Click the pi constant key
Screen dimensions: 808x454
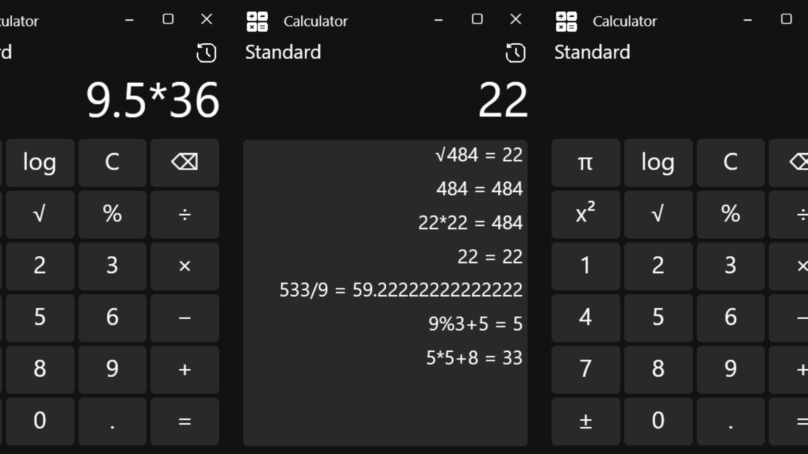pos(585,163)
